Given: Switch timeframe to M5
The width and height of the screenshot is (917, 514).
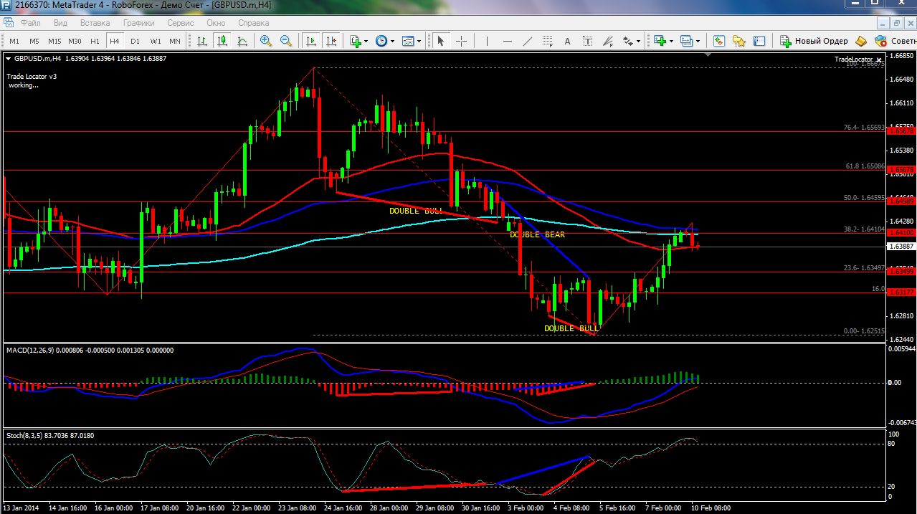Looking at the screenshot, I should click(x=34, y=41).
